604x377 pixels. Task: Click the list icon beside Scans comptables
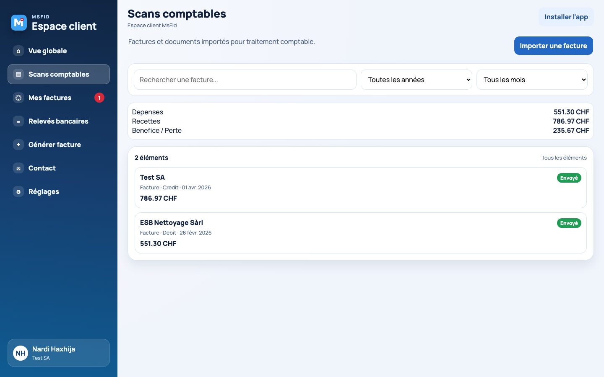(18, 75)
